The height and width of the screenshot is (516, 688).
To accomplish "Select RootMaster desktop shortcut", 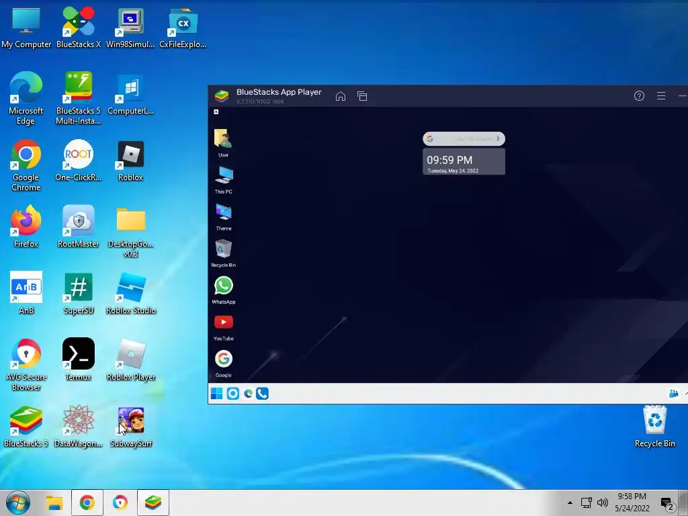I will click(79, 227).
